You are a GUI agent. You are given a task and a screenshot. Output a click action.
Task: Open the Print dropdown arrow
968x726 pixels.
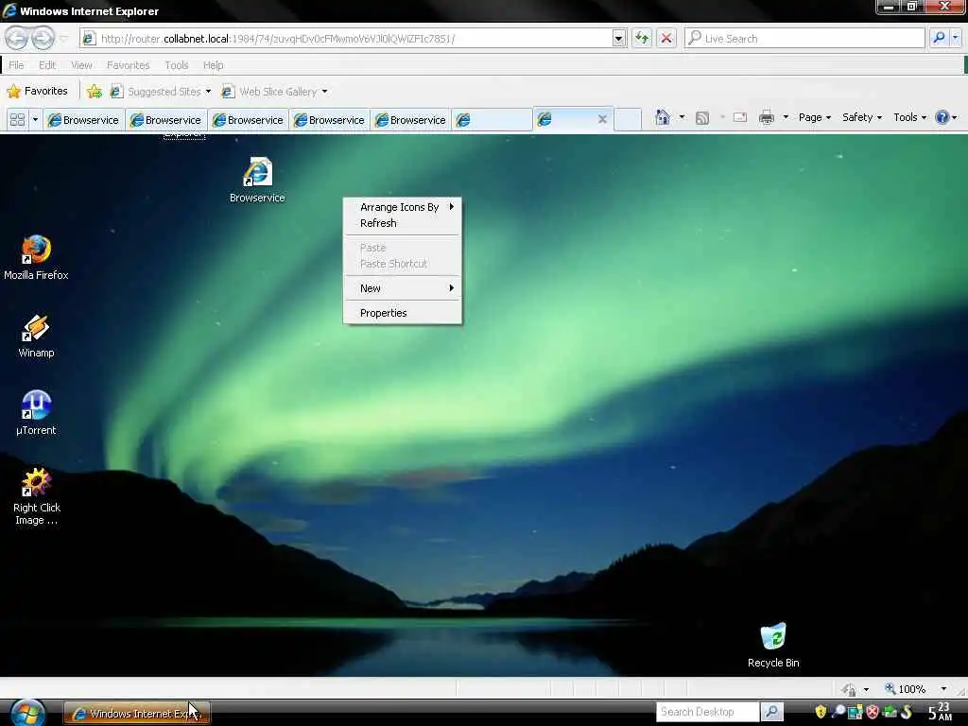(786, 117)
